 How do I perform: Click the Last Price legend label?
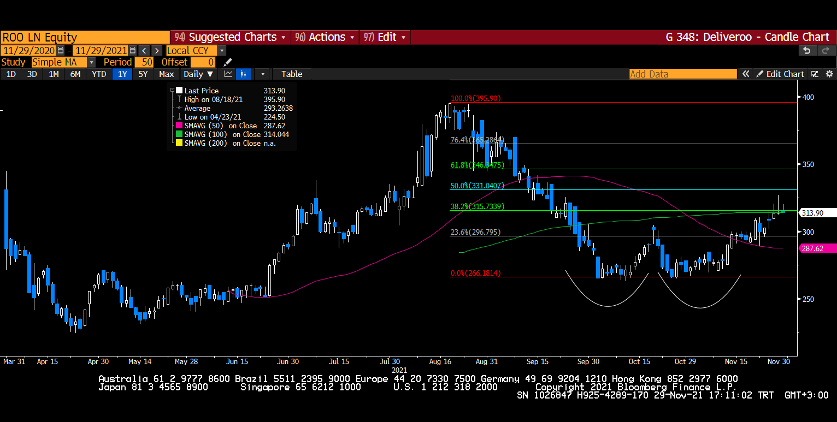pos(201,91)
